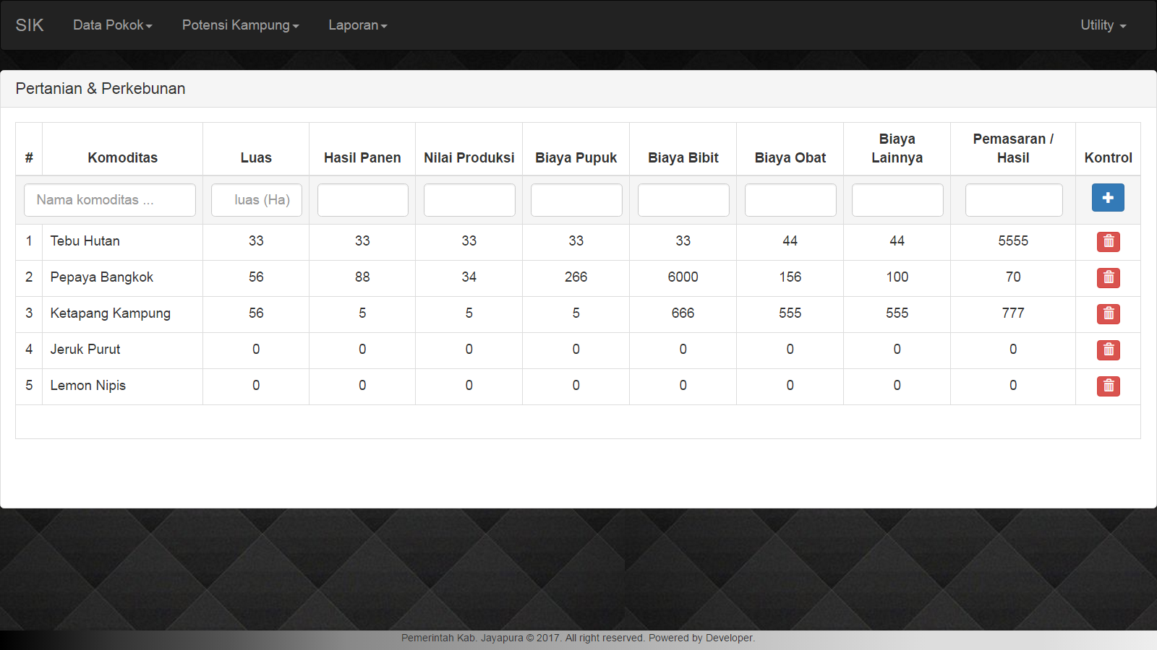The image size is (1157, 650).
Task: Focus the Nama komoditas input field
Action: tap(110, 200)
